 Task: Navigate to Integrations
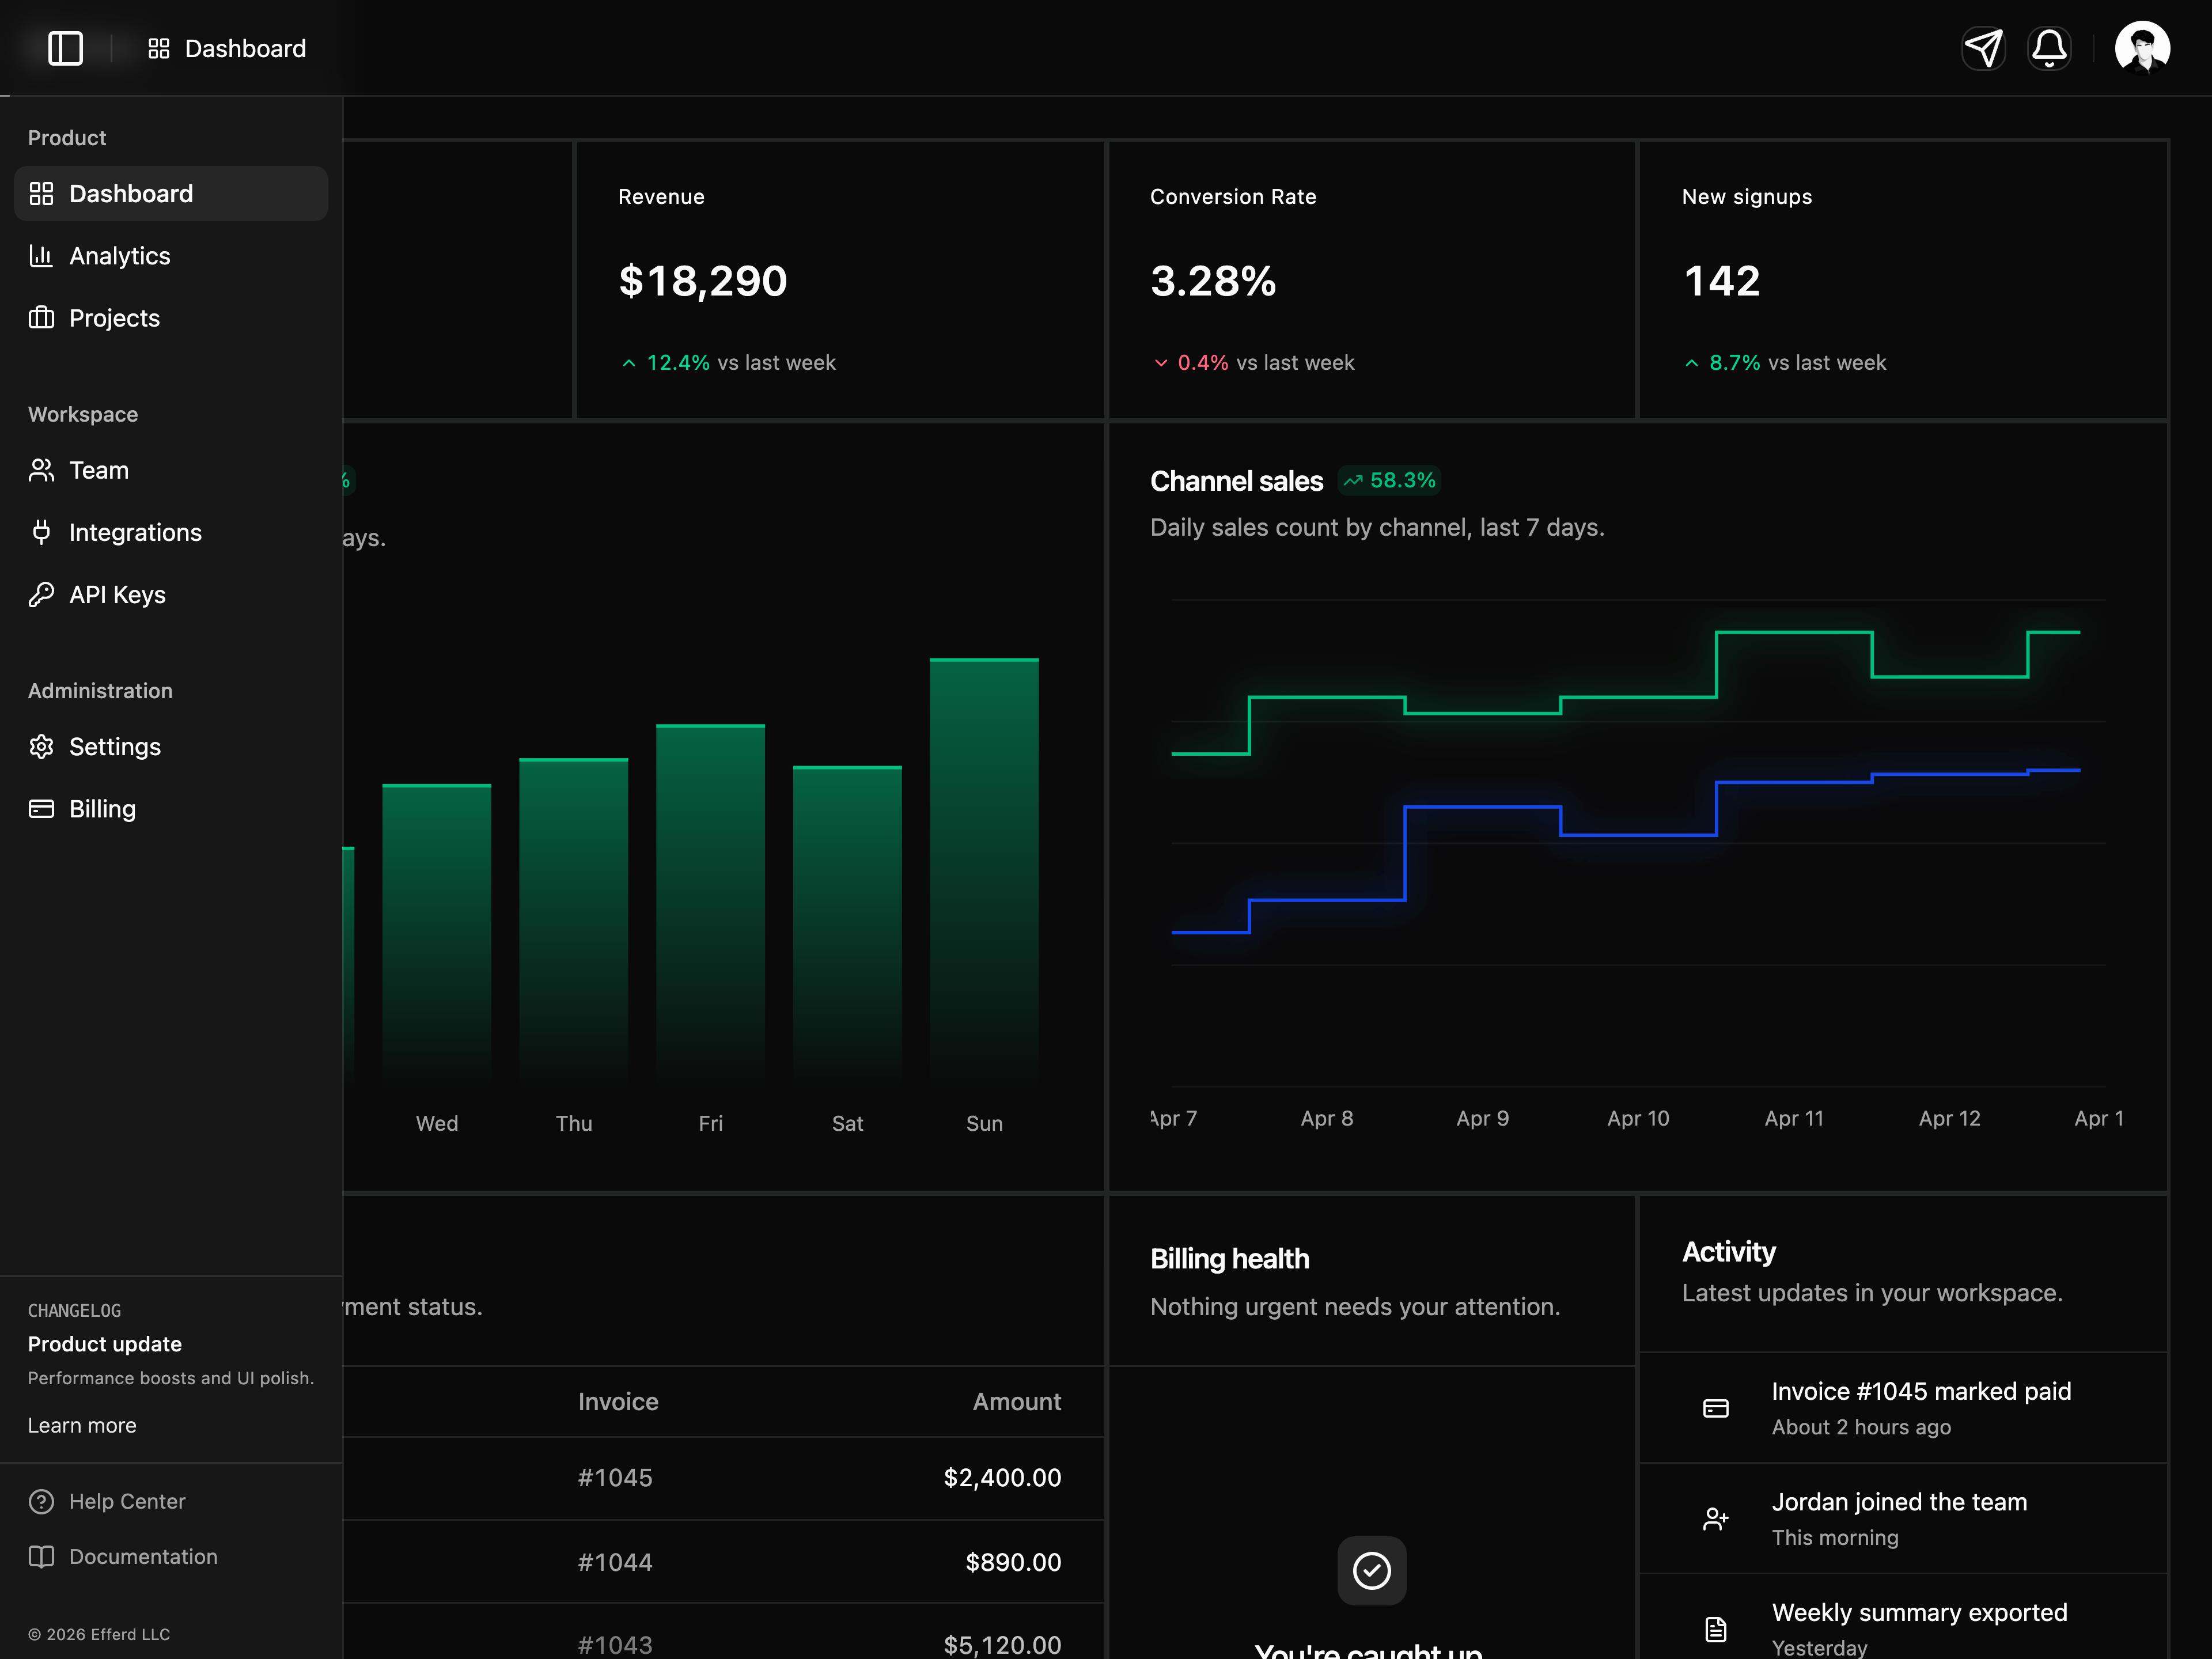tap(171, 532)
